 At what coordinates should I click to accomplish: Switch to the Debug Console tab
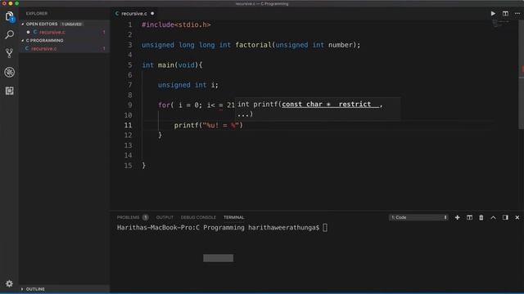pos(198,217)
